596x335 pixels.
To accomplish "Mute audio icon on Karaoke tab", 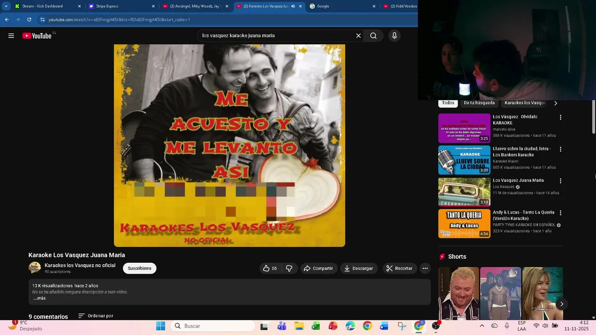I will click(x=293, y=6).
